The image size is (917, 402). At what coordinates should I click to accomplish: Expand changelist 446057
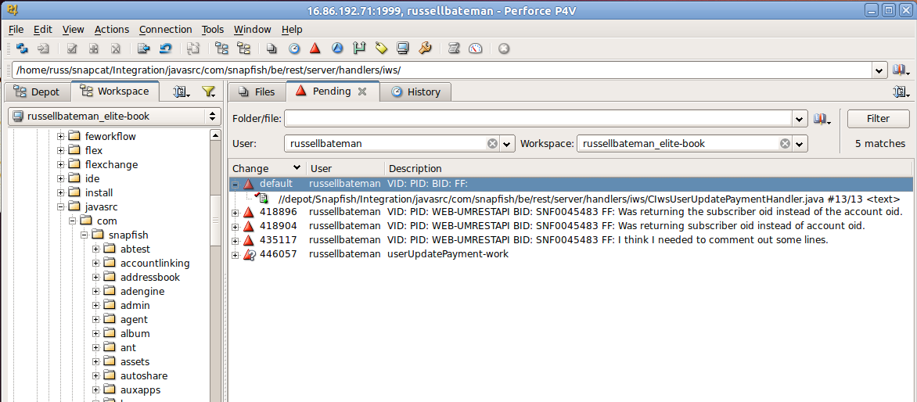236,255
